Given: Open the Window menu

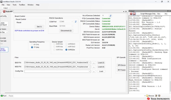Looking at the screenshot, I should tap(30, 5).
